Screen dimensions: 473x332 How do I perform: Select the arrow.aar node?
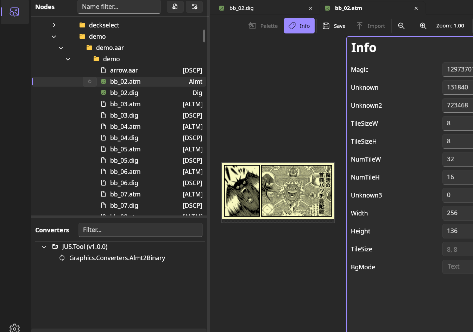click(x=119, y=70)
